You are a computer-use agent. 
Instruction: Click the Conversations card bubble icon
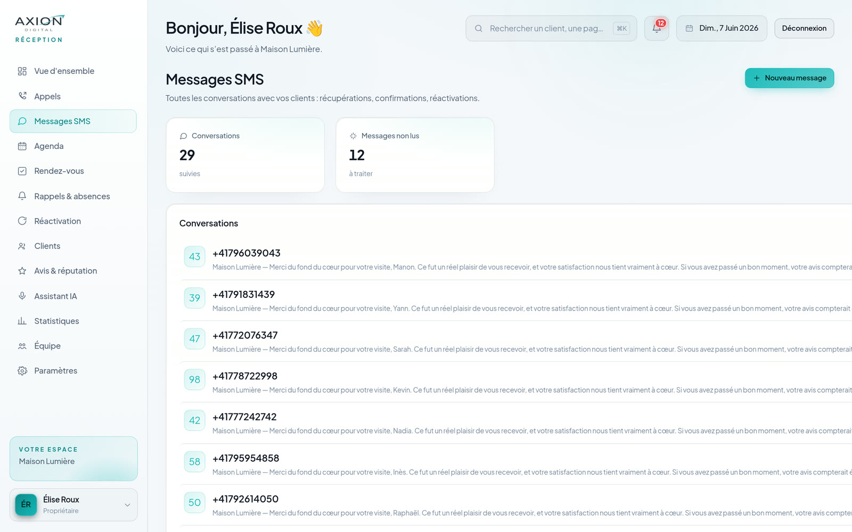click(184, 136)
